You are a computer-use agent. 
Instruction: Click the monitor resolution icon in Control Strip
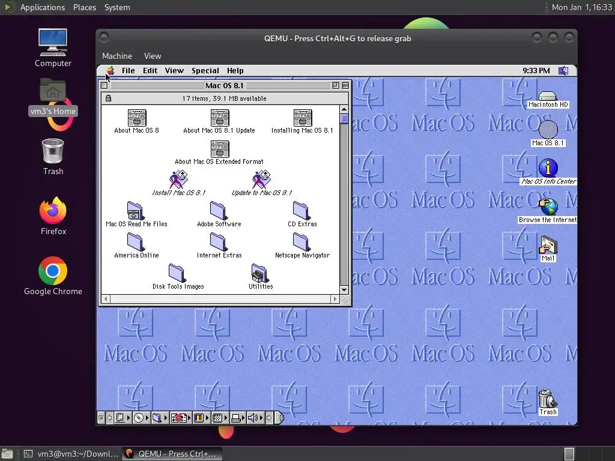(x=217, y=418)
